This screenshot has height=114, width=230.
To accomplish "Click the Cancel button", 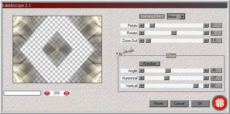I will click(179, 103).
